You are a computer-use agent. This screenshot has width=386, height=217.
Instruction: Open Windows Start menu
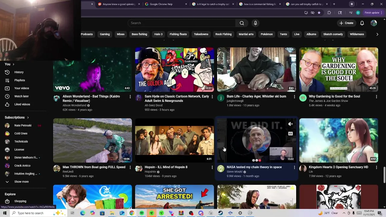pos(5,213)
